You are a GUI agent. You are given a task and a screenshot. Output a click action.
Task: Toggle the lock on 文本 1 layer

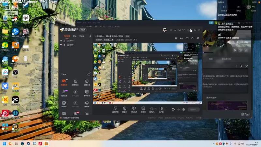tap(64, 41)
